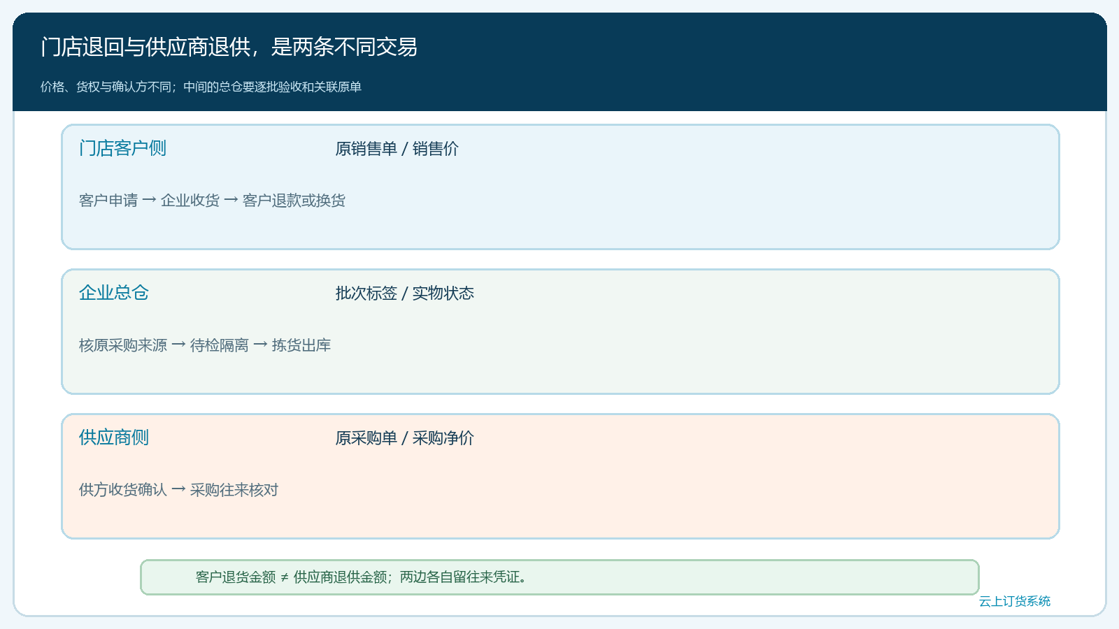This screenshot has height=629, width=1119.
Task: Select the 门店客户侧 heading
Action: pos(122,148)
